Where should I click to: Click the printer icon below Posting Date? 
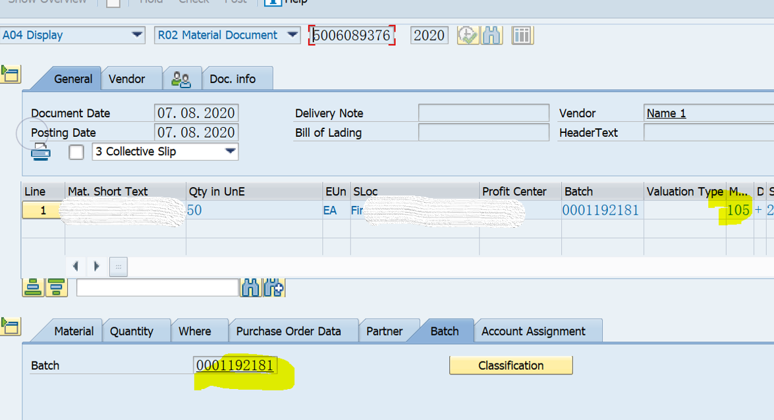(x=40, y=152)
